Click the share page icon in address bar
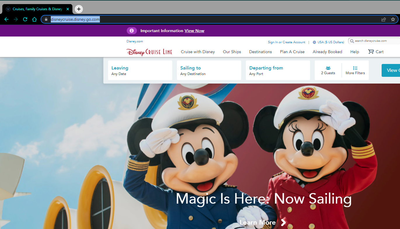The image size is (400, 229). [x=384, y=19]
